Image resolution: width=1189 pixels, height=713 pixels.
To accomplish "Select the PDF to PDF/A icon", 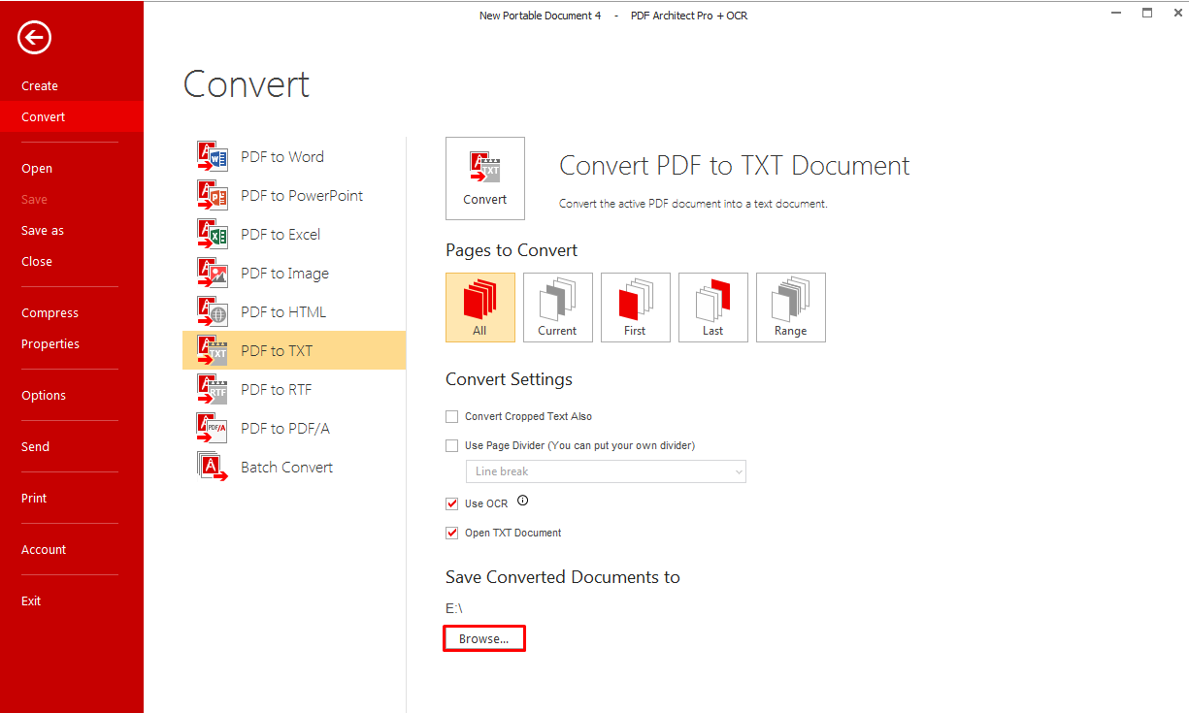I will (213, 428).
